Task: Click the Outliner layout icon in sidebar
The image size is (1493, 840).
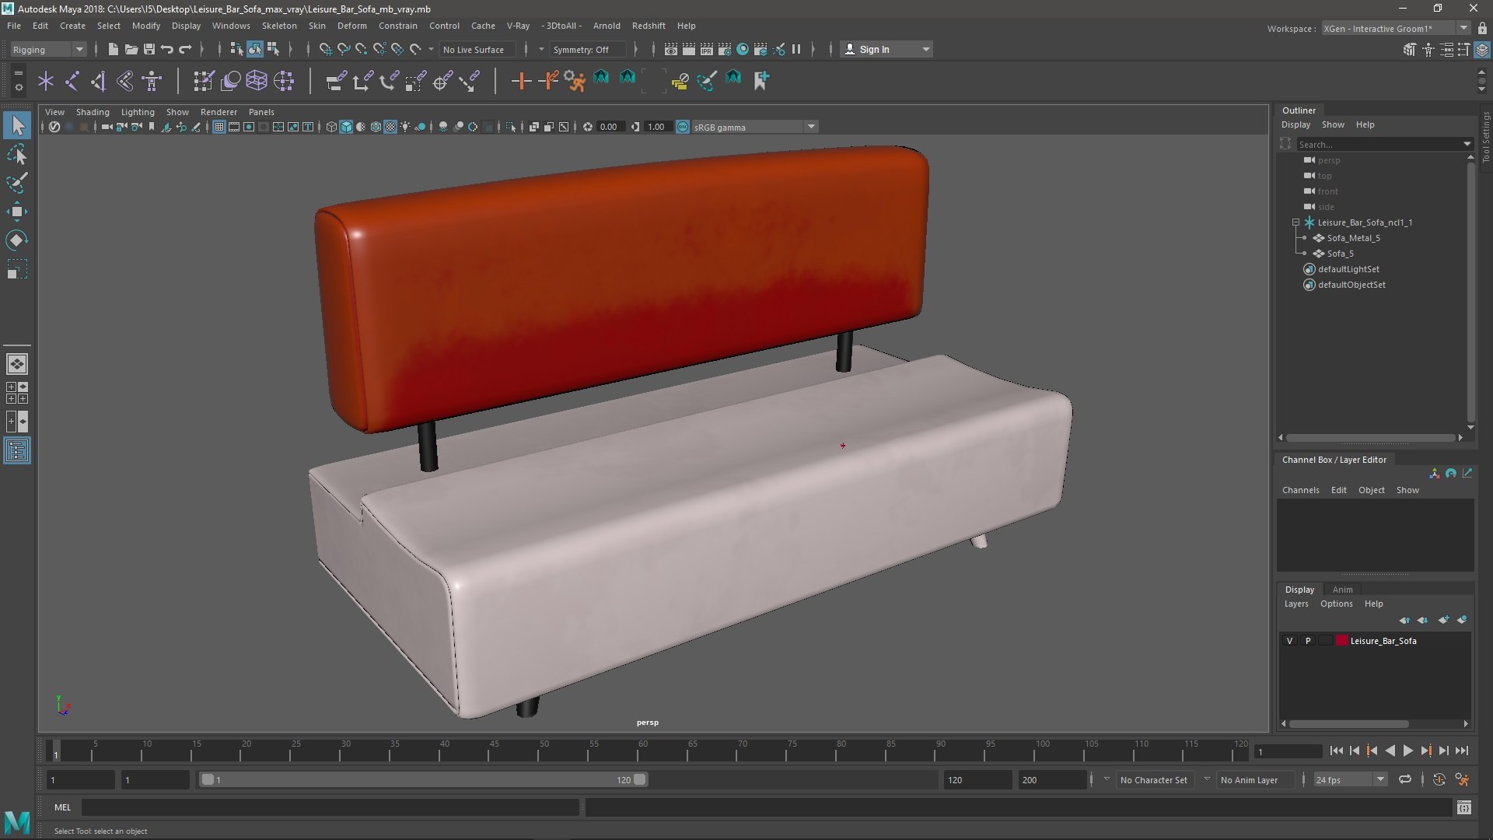Action: [17, 451]
